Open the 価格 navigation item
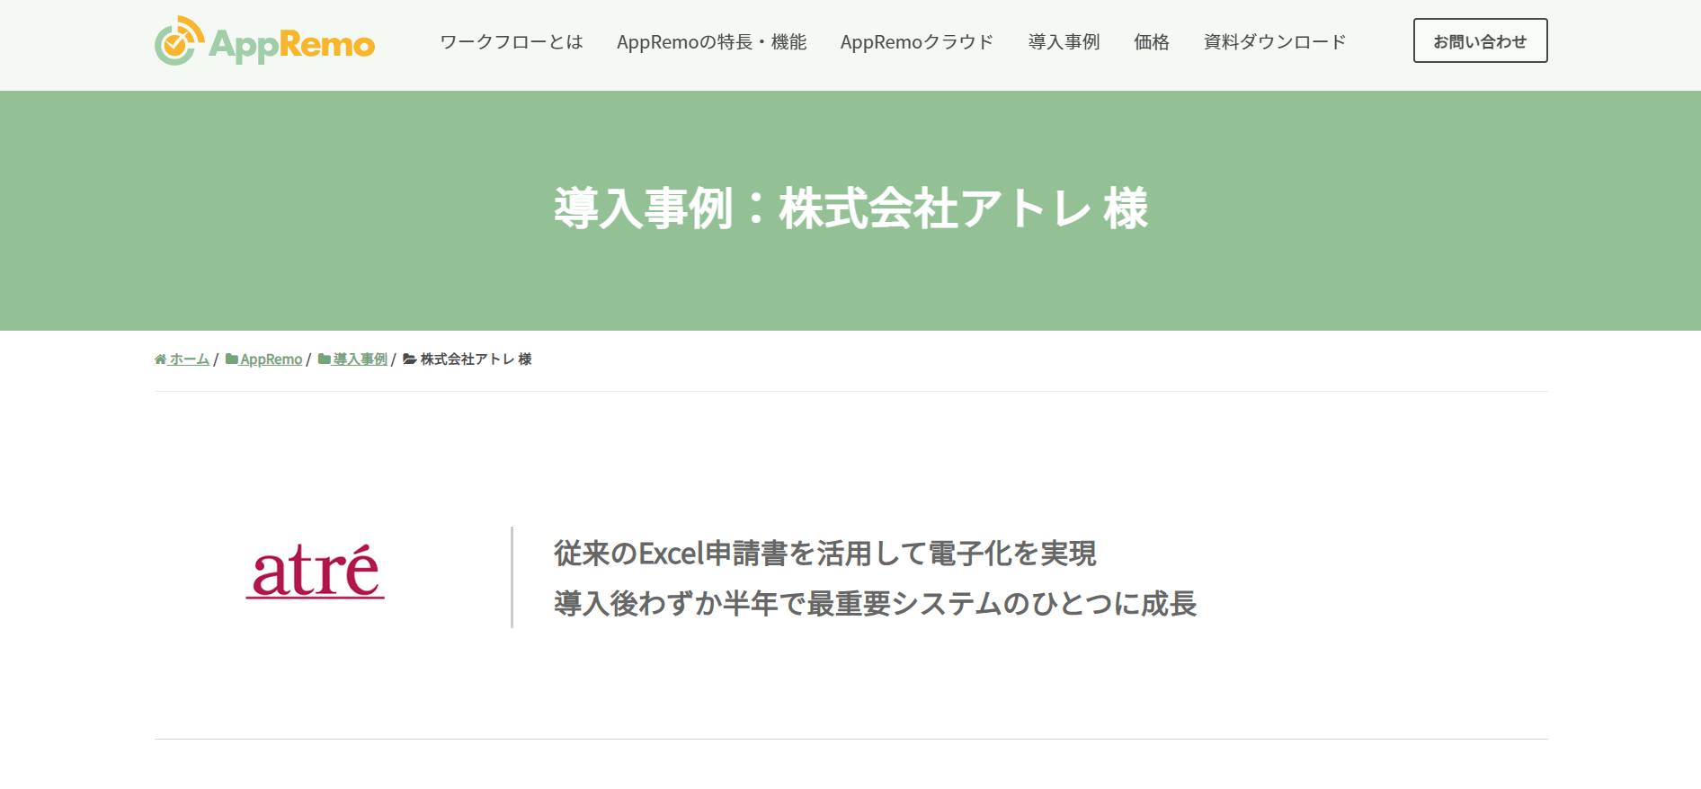1701x789 pixels. (1151, 42)
